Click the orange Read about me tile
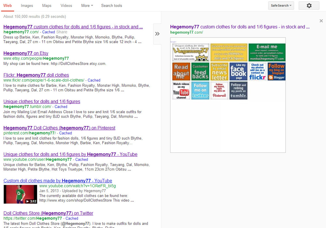Screen dimensions: 326x228 coord(181,71)
